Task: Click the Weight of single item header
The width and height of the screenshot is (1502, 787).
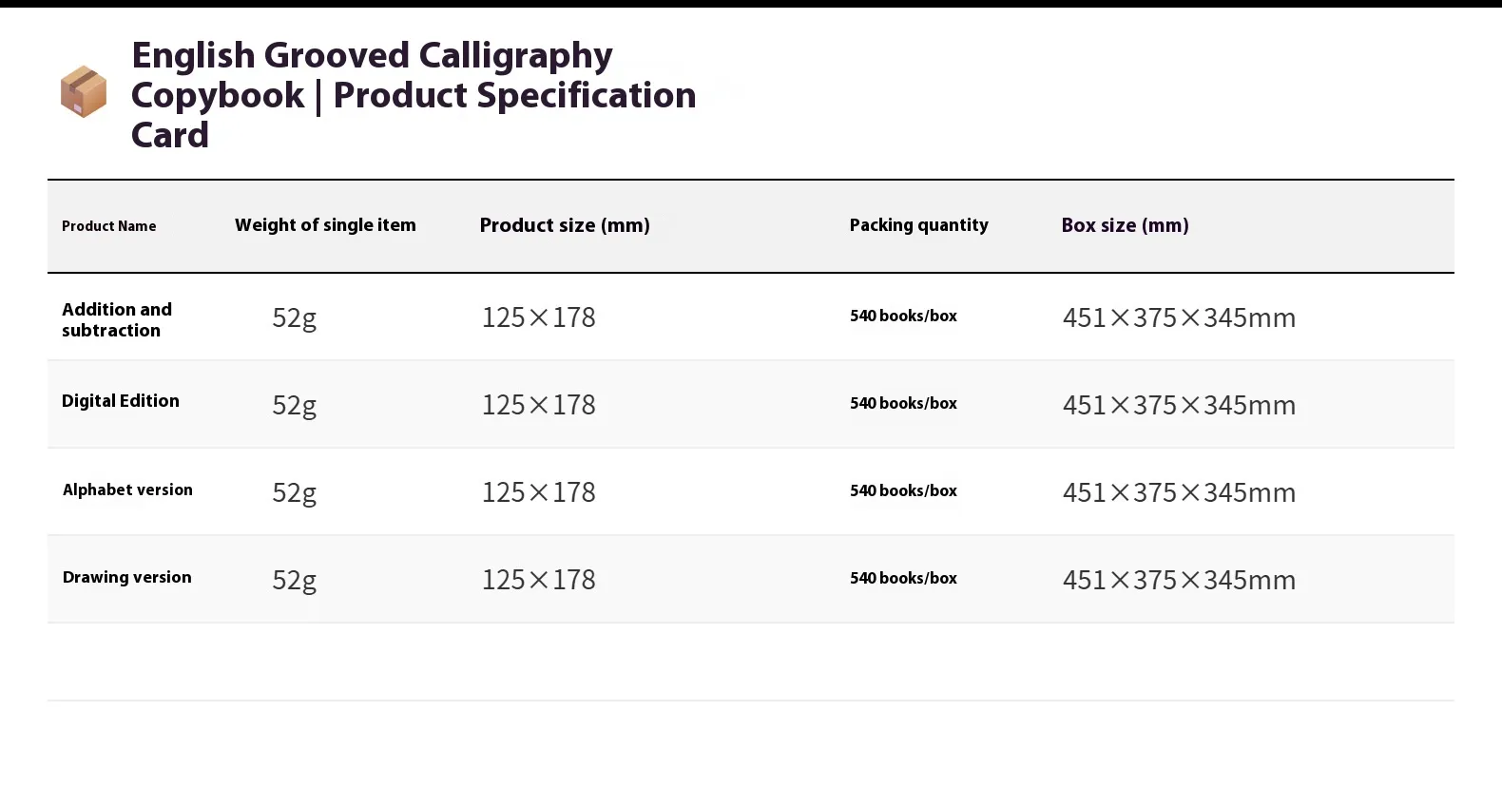Action: [325, 225]
